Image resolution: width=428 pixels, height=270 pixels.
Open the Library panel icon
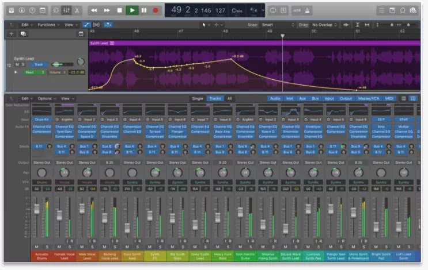tap(12, 10)
